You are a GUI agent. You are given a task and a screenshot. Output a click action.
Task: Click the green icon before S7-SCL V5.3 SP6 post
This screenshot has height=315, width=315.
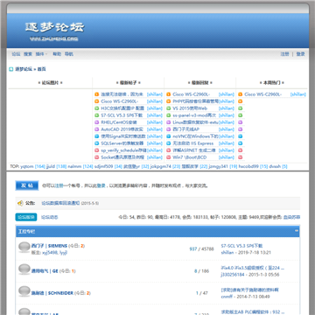coord(97,115)
